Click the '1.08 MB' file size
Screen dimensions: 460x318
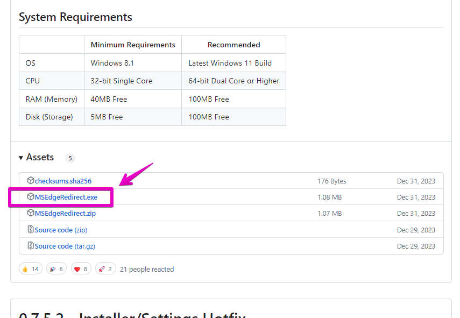(x=330, y=197)
